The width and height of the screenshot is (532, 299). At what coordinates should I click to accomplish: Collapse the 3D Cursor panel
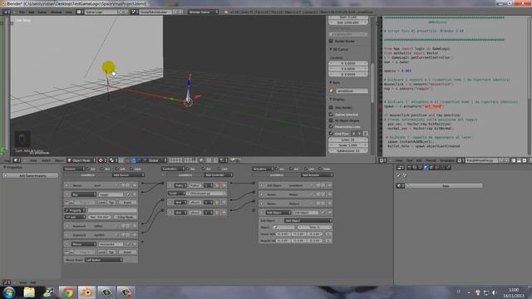point(331,49)
